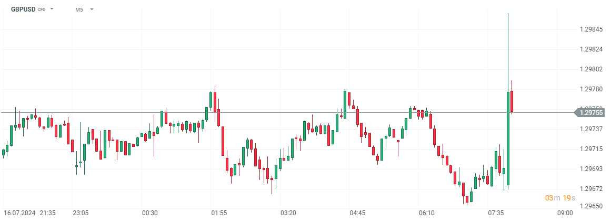The height and width of the screenshot is (222, 611).
Task: Click the 1.29737 price axis label
Action: pyautogui.click(x=591, y=129)
